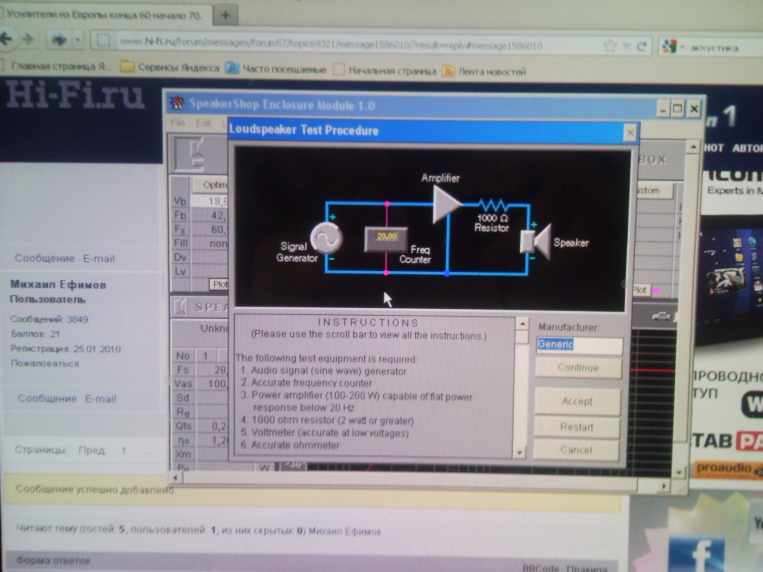Open the File menu in SpeakerShop
This screenshot has height=572, width=763.
[177, 123]
